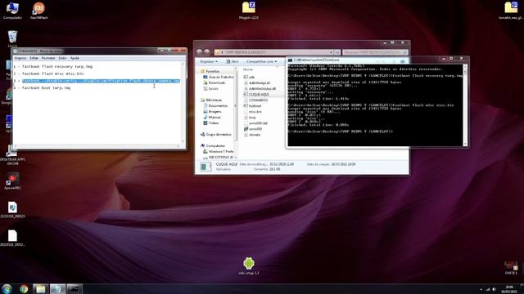Click line 1 fastboot flash recovery text

click(x=57, y=67)
